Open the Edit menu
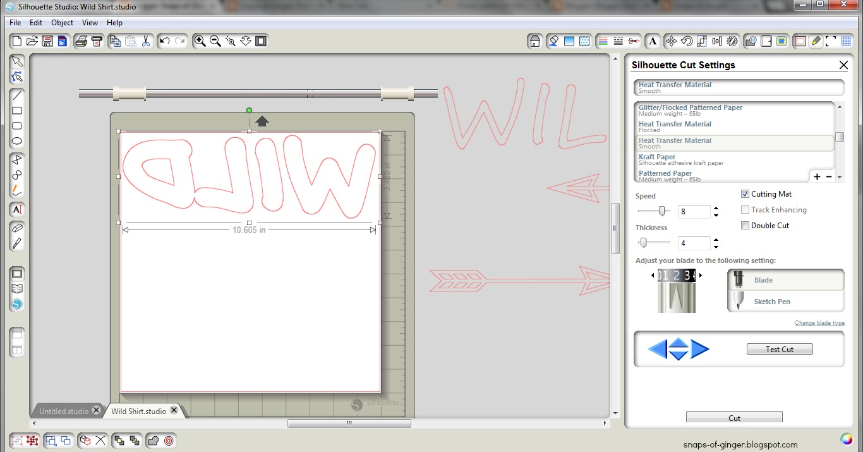 (36, 23)
